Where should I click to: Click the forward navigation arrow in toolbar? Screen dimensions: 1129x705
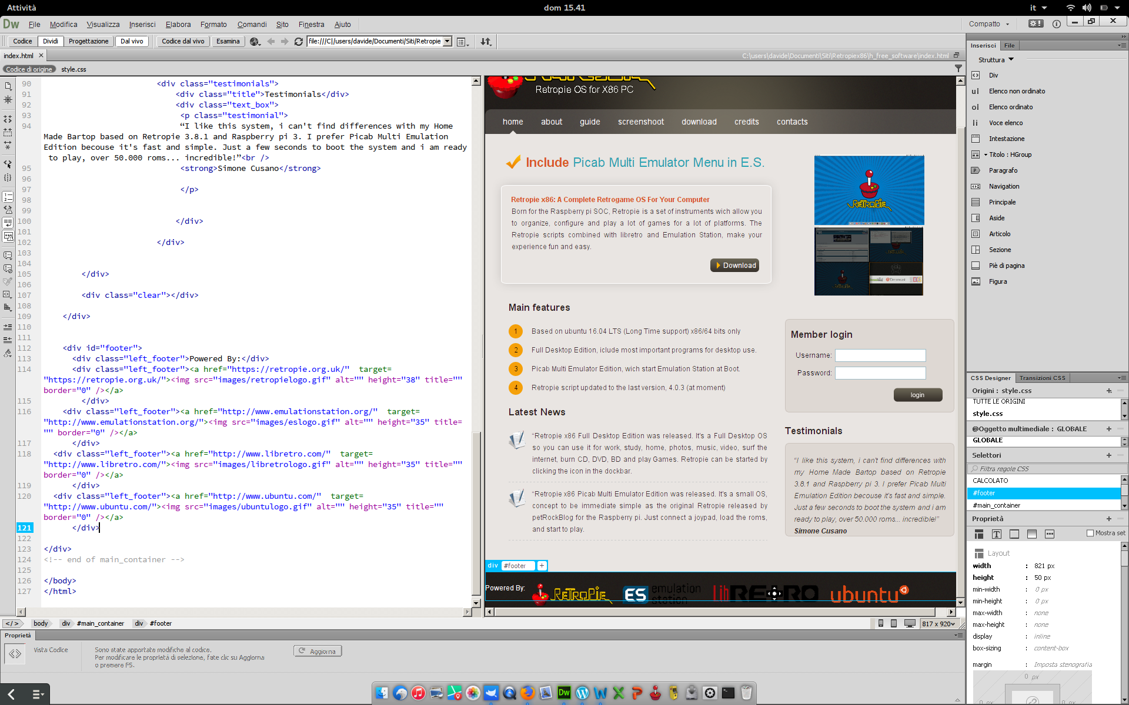click(285, 42)
